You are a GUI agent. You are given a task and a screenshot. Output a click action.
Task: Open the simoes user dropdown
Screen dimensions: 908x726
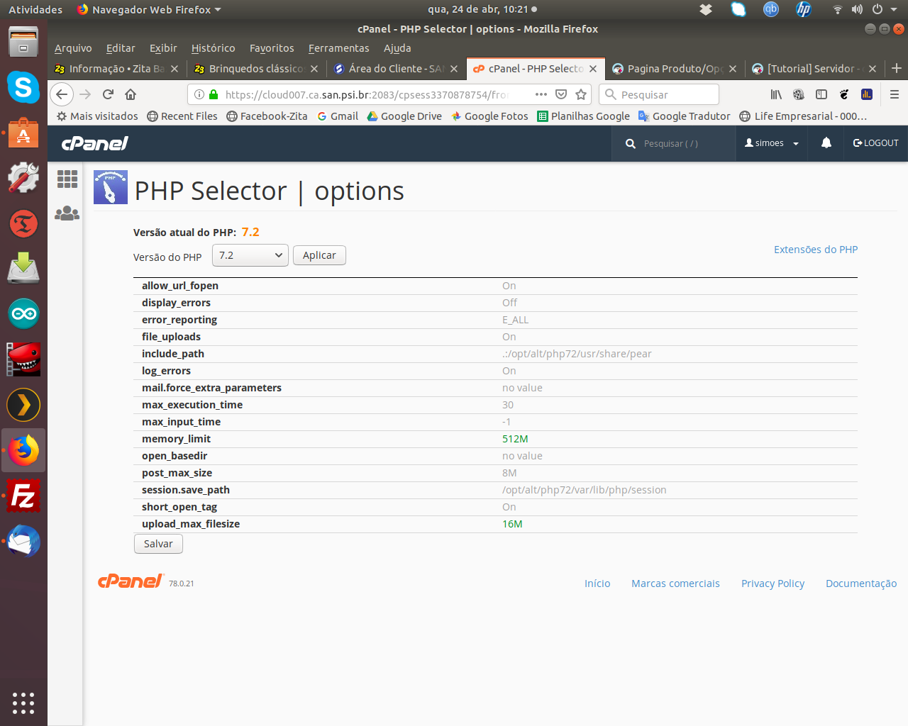click(772, 143)
